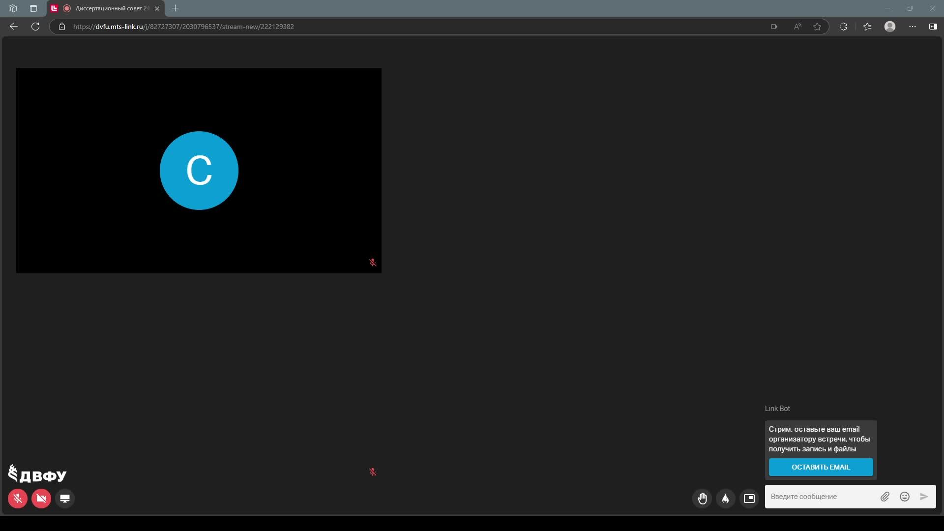Switch to the Диссертационный совет browser tab
Image resolution: width=944 pixels, height=531 pixels.
click(108, 8)
